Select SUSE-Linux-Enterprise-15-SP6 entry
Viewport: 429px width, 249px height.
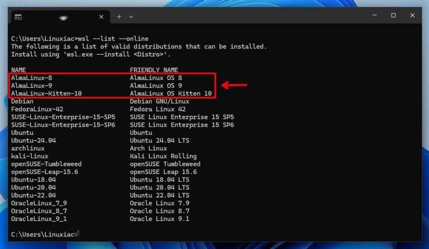(63, 125)
